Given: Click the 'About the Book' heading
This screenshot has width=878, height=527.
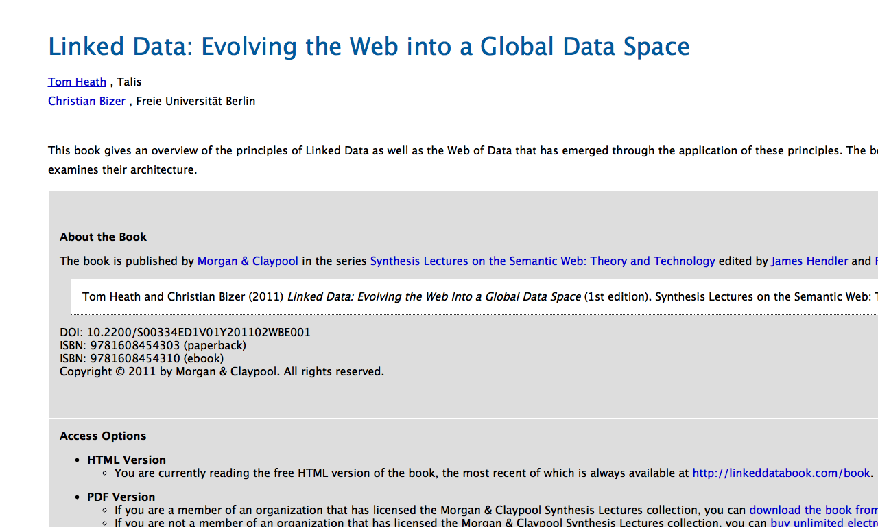Looking at the screenshot, I should [x=103, y=237].
